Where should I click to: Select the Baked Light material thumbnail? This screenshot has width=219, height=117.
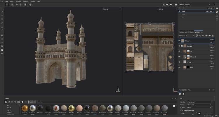tap(64, 108)
